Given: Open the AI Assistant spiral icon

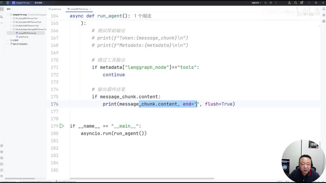Looking at the screenshot, I should [x=324, y=15].
